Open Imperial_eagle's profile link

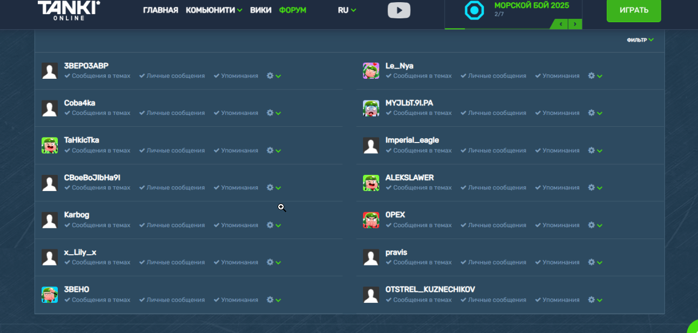point(412,140)
